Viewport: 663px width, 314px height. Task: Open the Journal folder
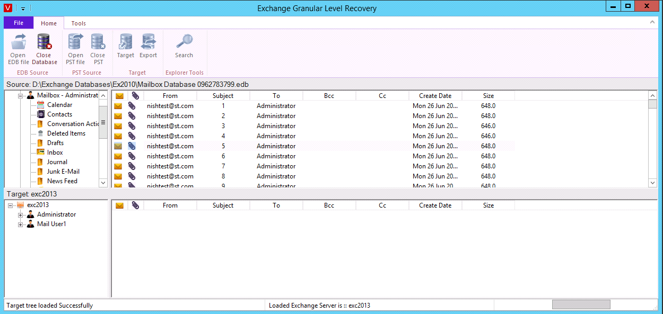click(57, 162)
